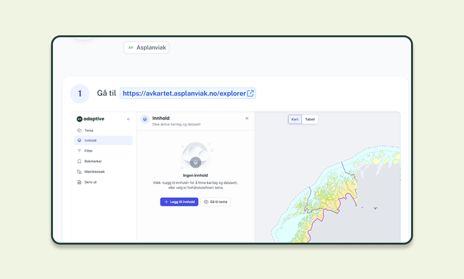Switch to the Tabell view tab
Screen dimensions: 464x279
click(310, 119)
